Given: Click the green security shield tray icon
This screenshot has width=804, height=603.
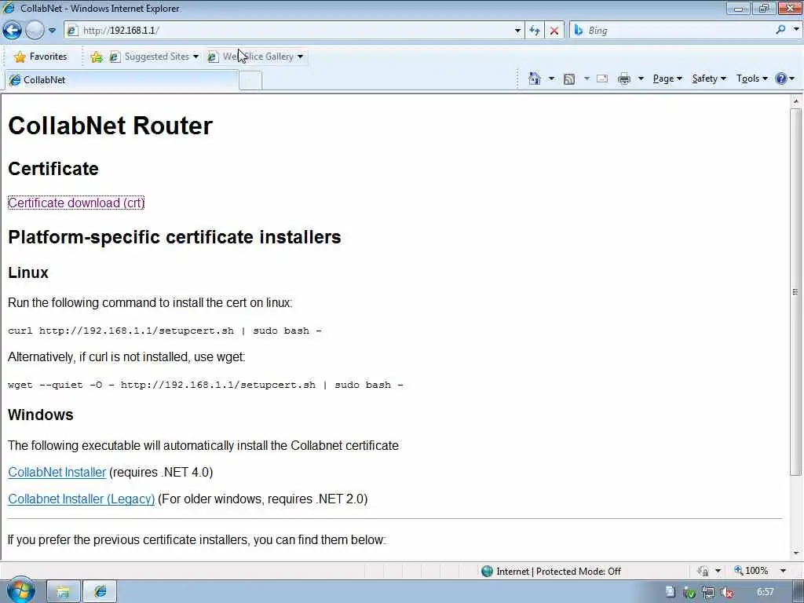Looking at the screenshot, I should (689, 593).
